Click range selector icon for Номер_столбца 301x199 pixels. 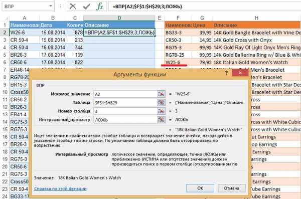point(161,111)
